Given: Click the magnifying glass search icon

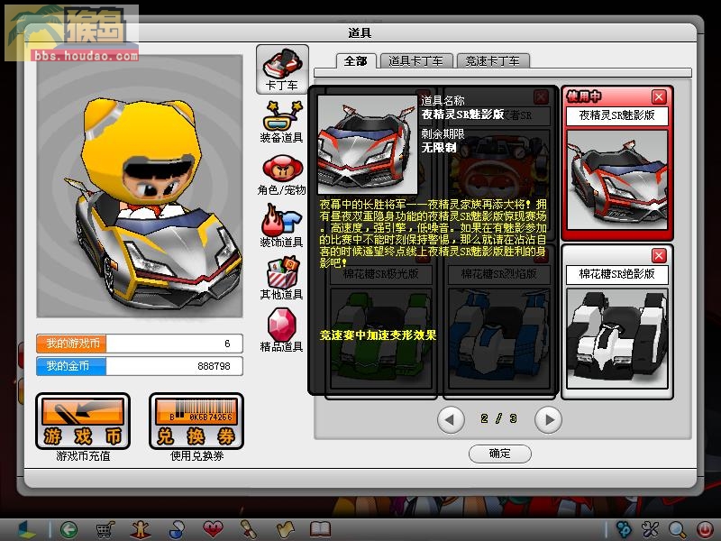Looking at the screenshot, I should point(678,529).
